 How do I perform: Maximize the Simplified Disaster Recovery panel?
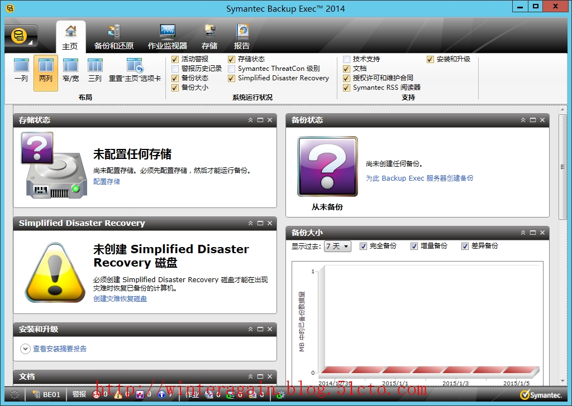[260, 223]
